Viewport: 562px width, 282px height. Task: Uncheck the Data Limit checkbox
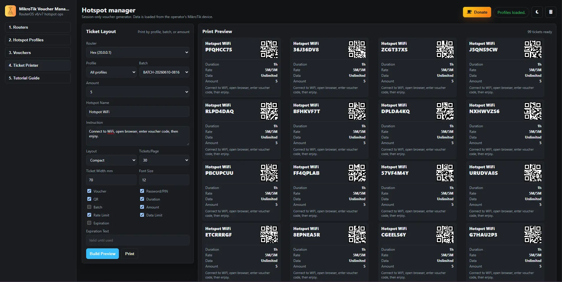(142, 215)
